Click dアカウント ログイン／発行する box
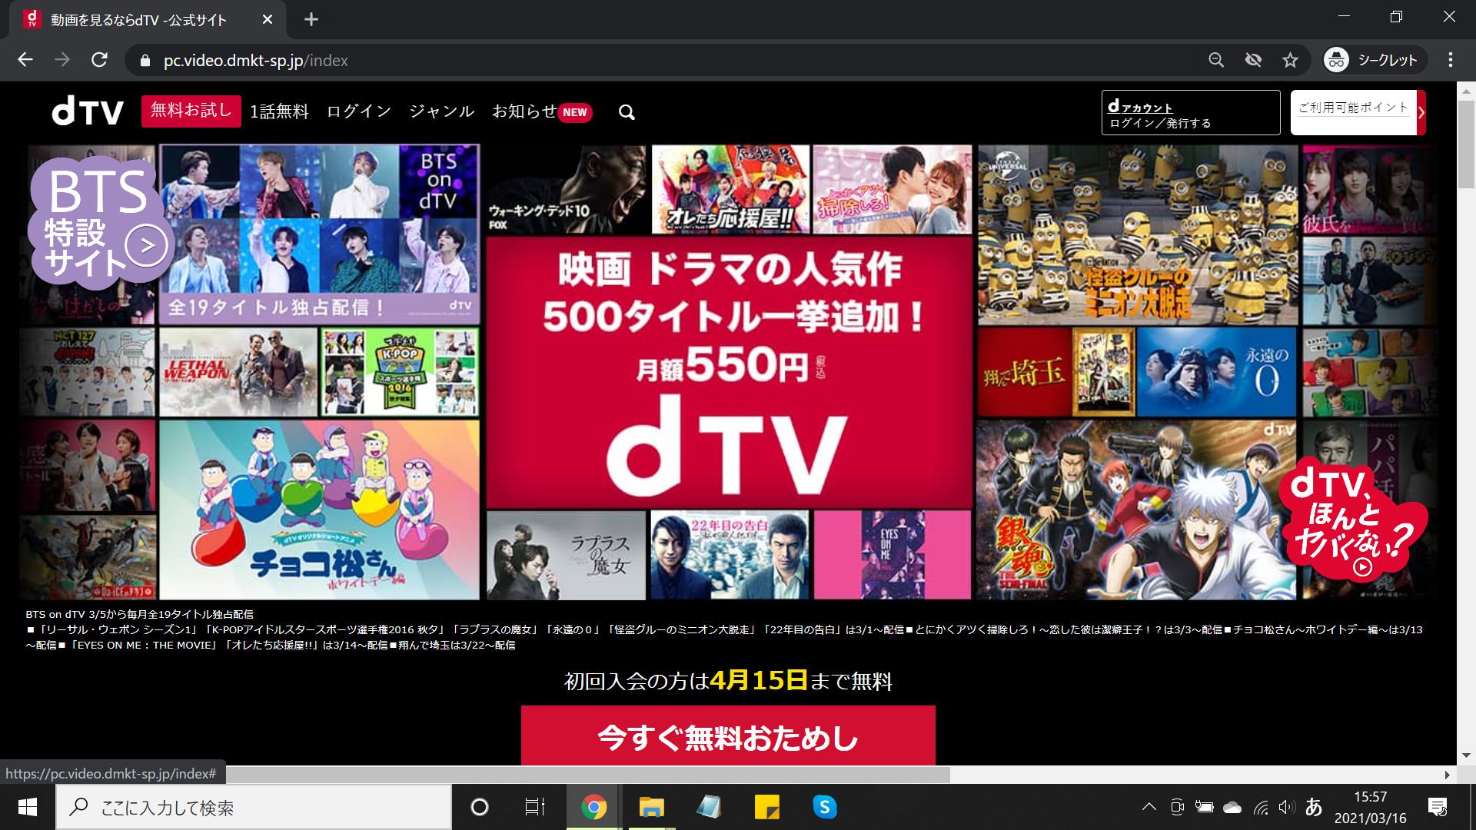 [1190, 113]
